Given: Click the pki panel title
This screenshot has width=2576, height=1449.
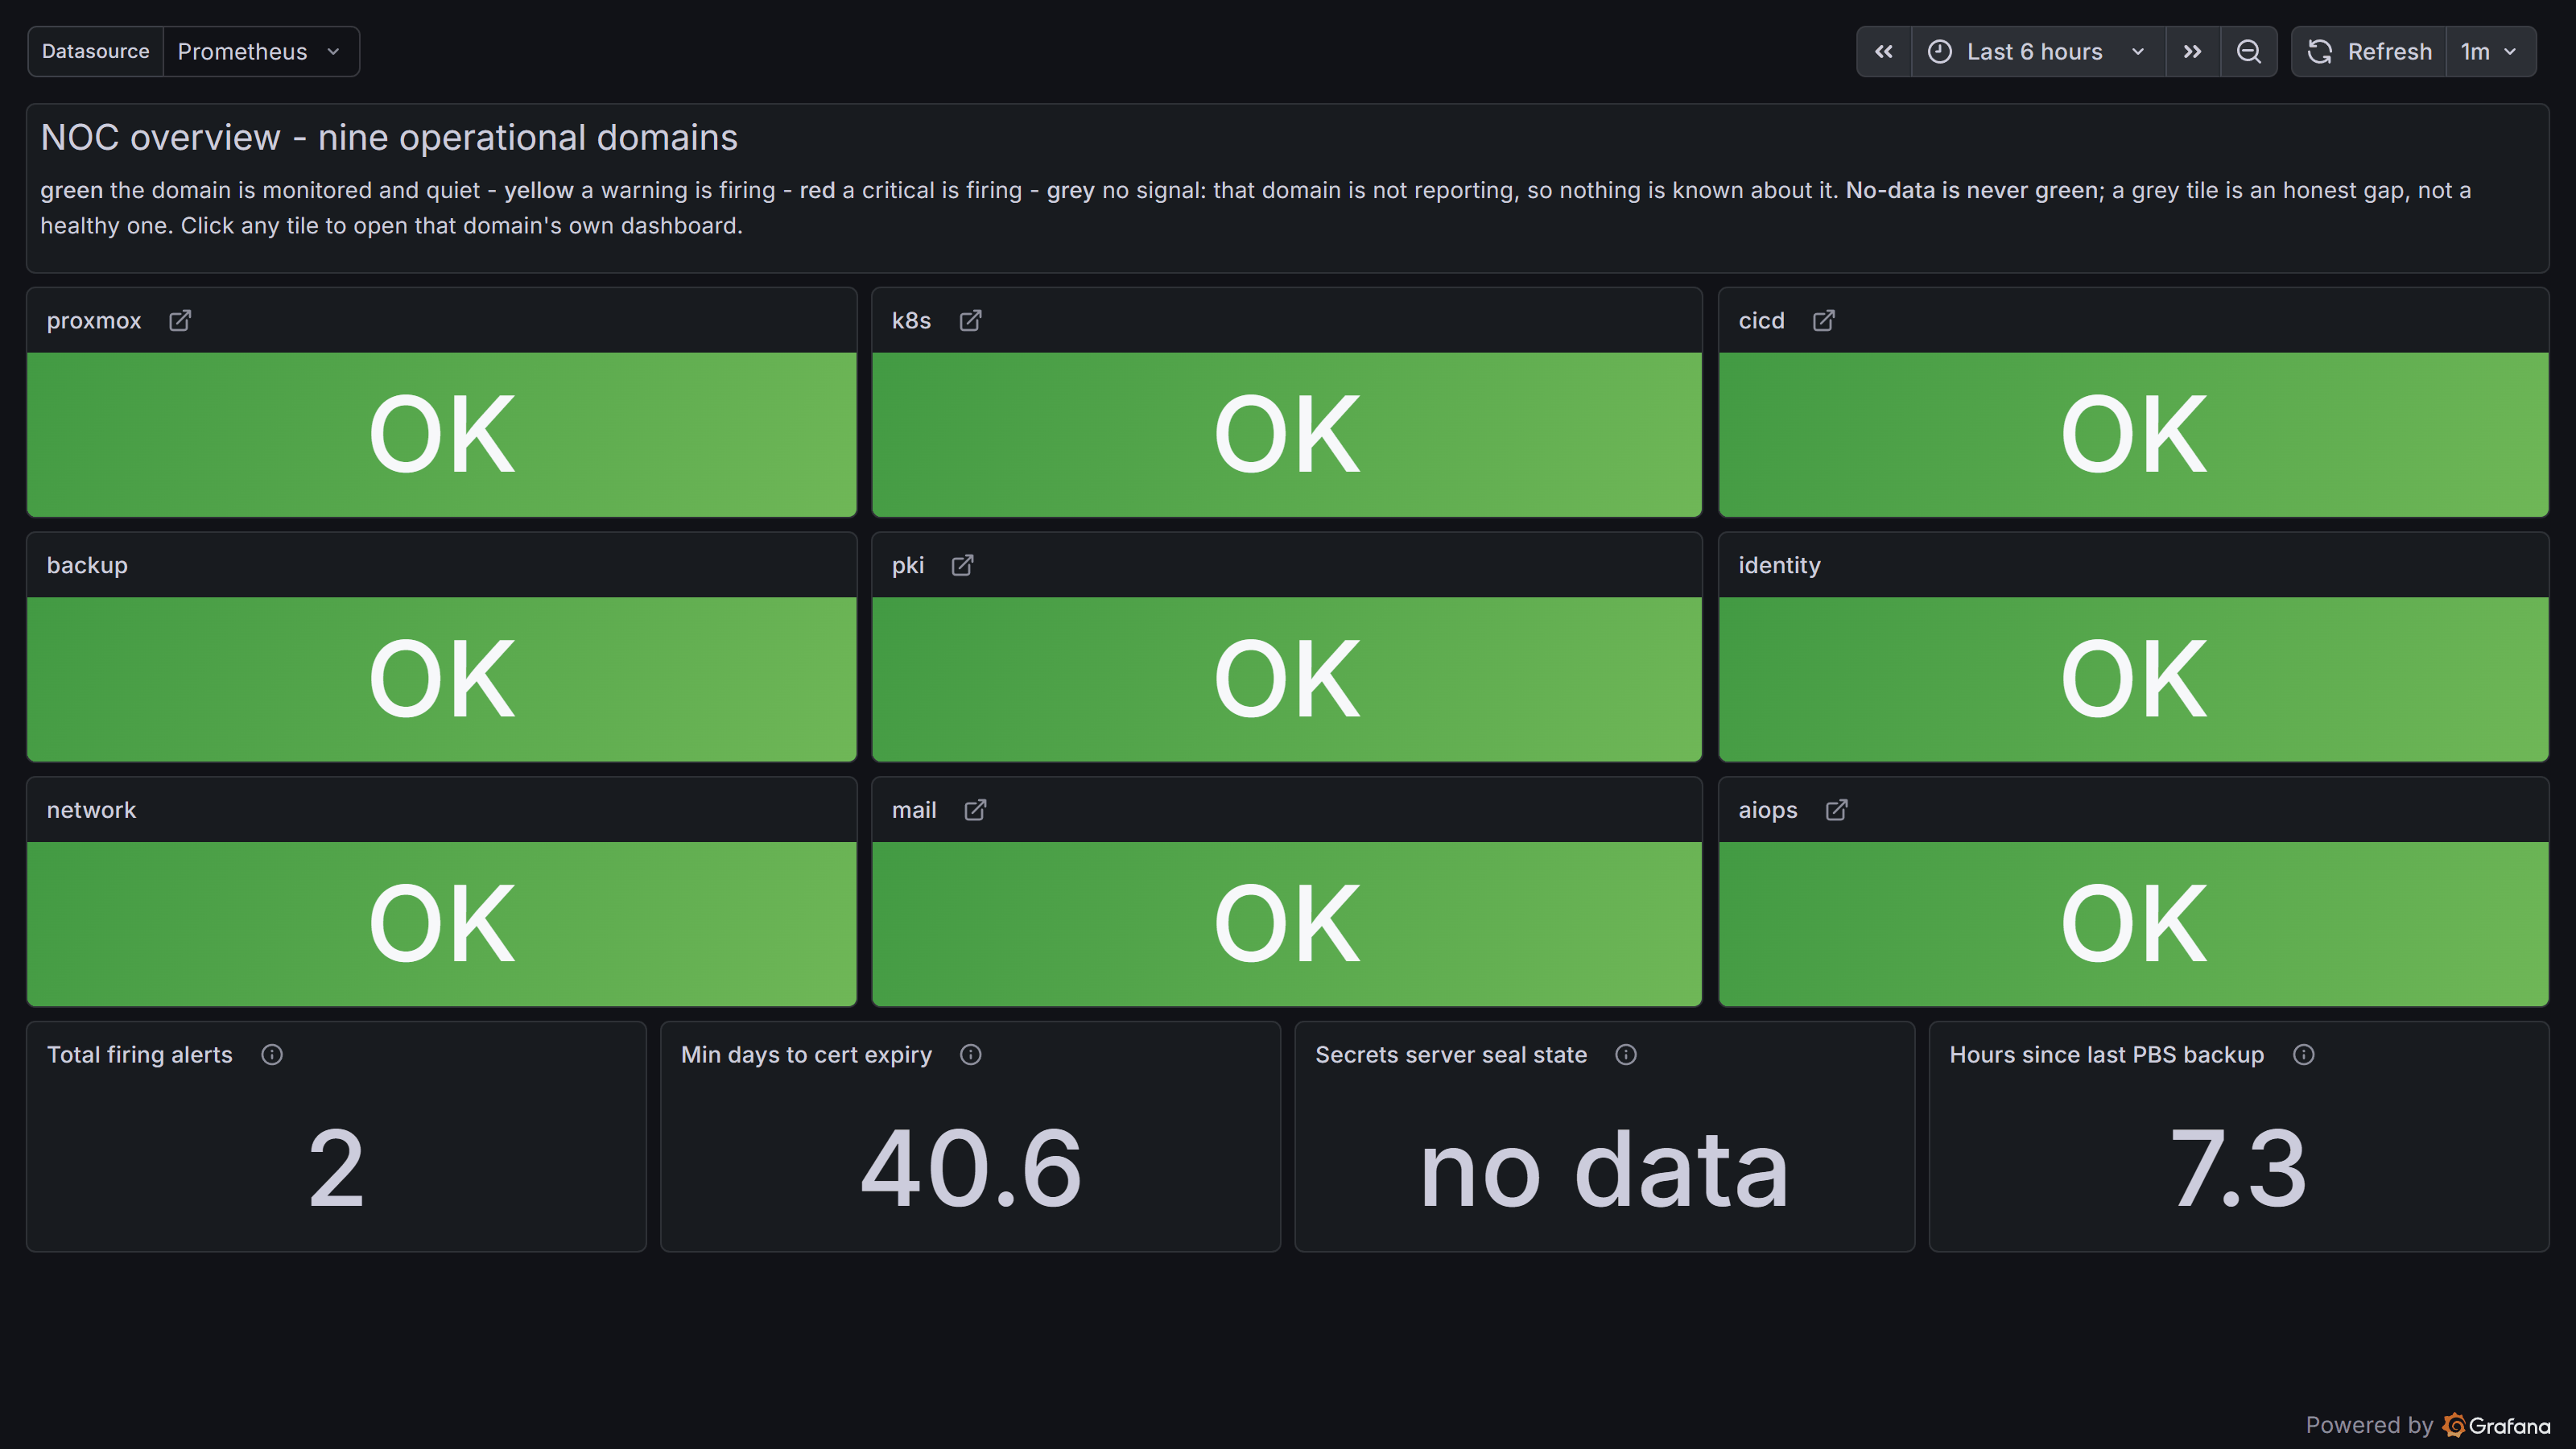Looking at the screenshot, I should (x=908, y=566).
